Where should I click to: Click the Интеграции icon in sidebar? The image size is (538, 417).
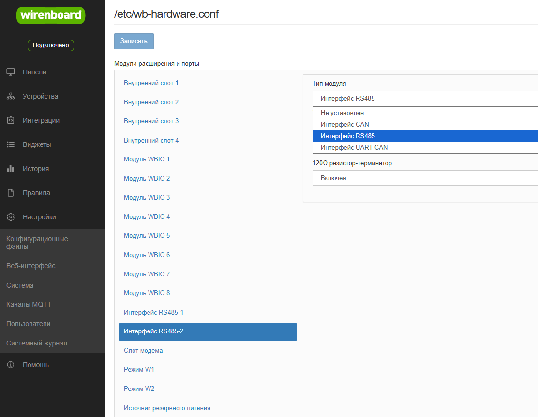tap(11, 120)
